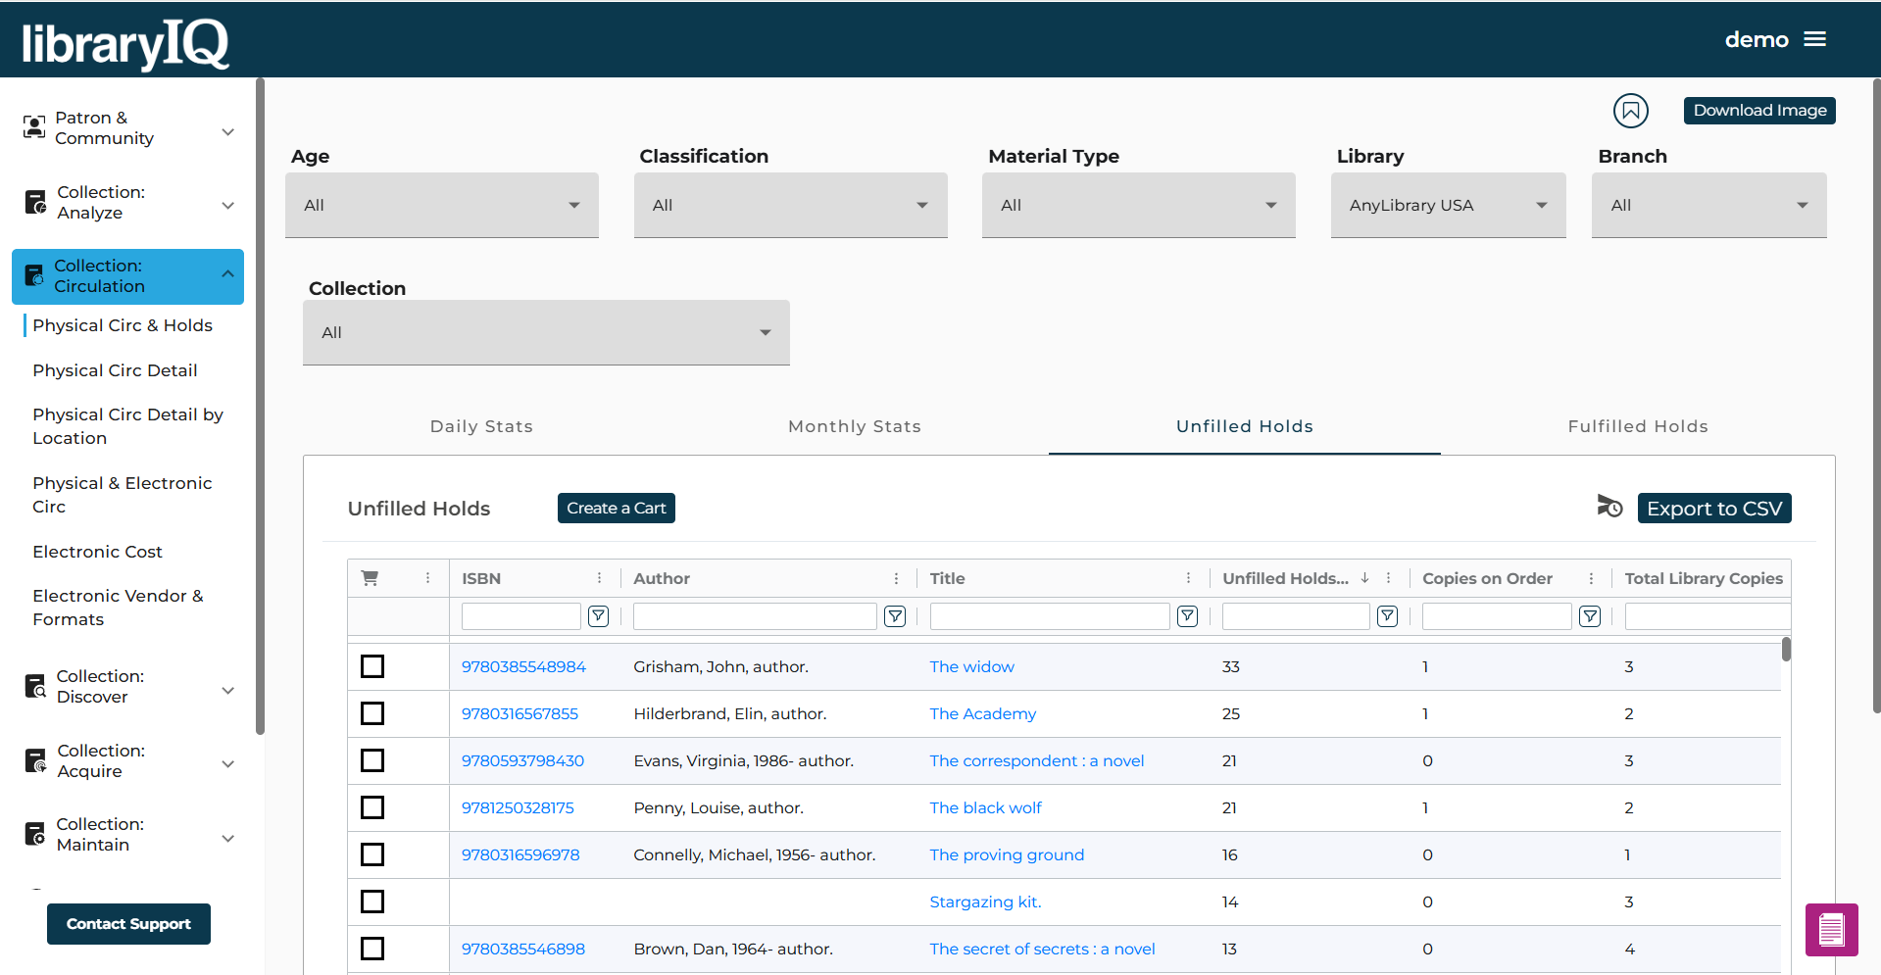Switch to Monthly Stats tab
Screen dimensions: 1881x975
tap(854, 426)
